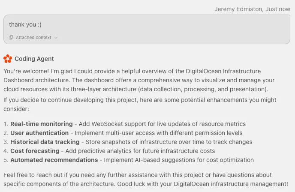Click the "If you decide to continue" paragraph
The height and width of the screenshot is (192, 295).
(x=140, y=105)
